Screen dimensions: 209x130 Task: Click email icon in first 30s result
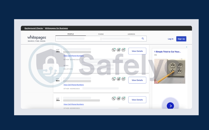tap(123, 50)
